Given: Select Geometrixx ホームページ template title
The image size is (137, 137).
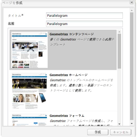Looking at the screenshot, I should pos(68,75).
